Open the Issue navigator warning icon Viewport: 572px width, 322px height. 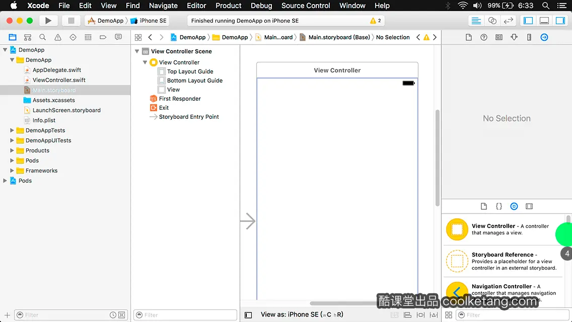coord(57,37)
